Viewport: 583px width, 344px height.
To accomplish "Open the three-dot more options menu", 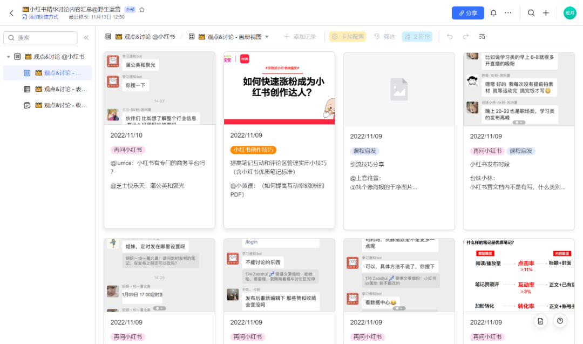I will (508, 13).
